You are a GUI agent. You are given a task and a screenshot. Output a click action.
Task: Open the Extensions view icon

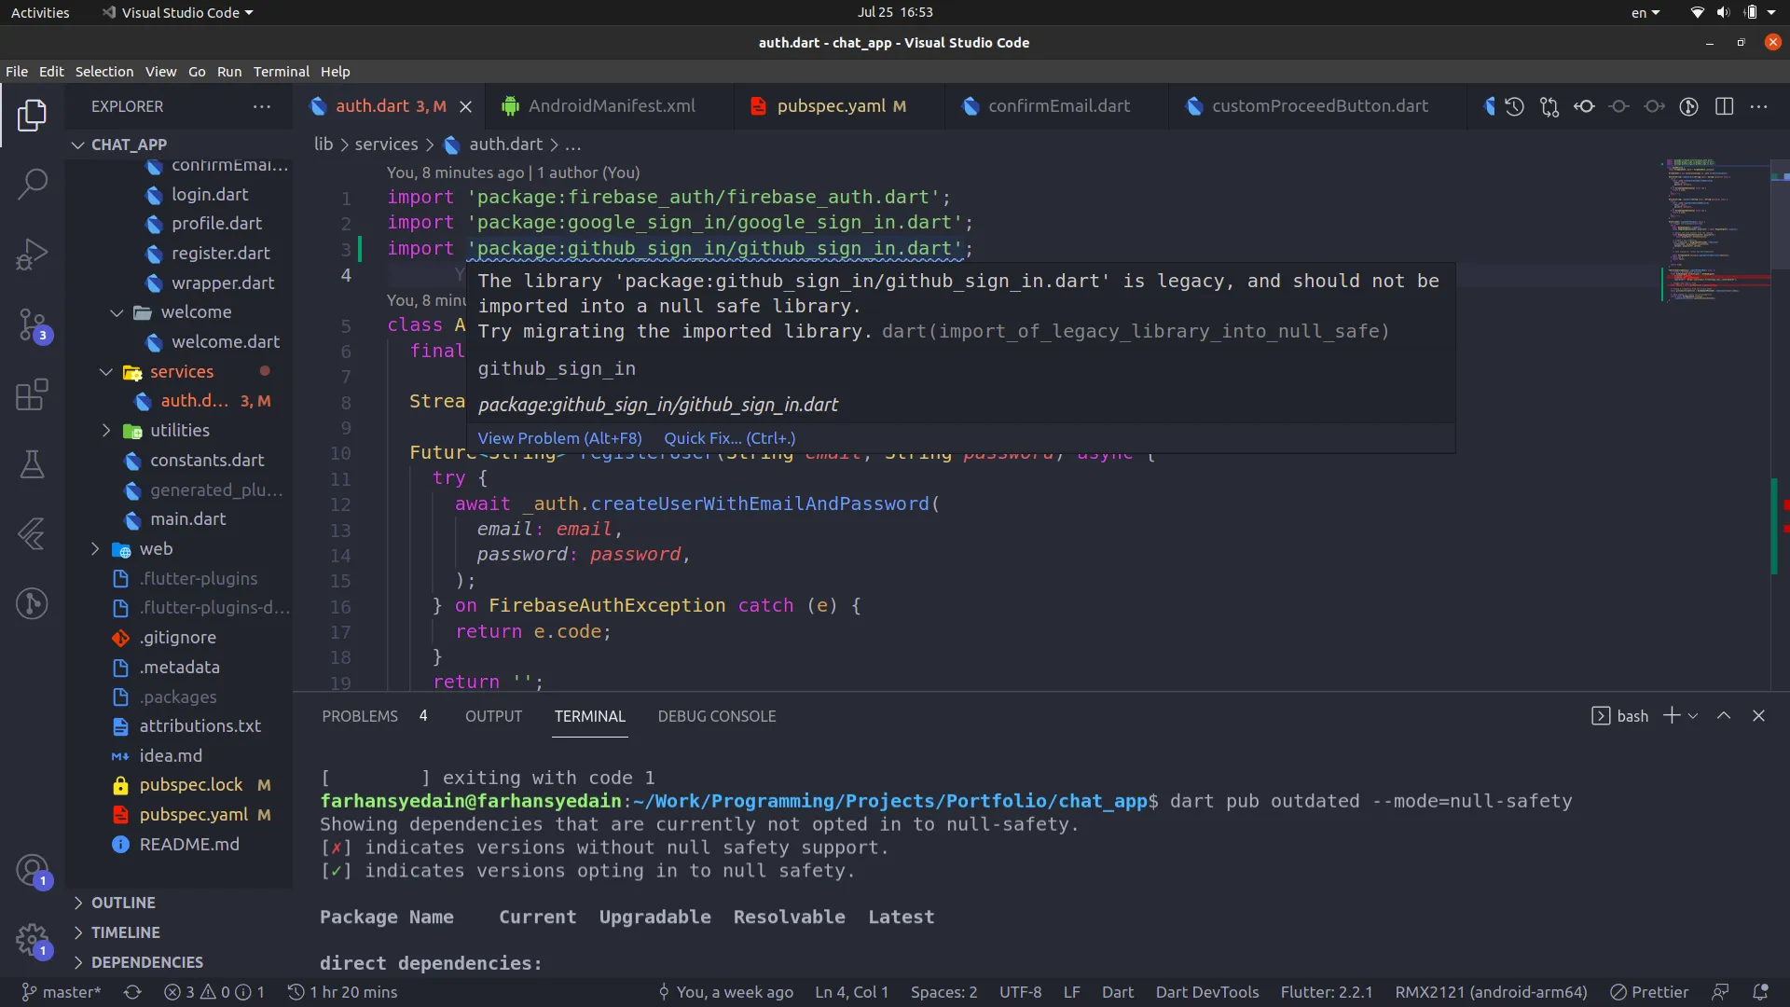[33, 394]
